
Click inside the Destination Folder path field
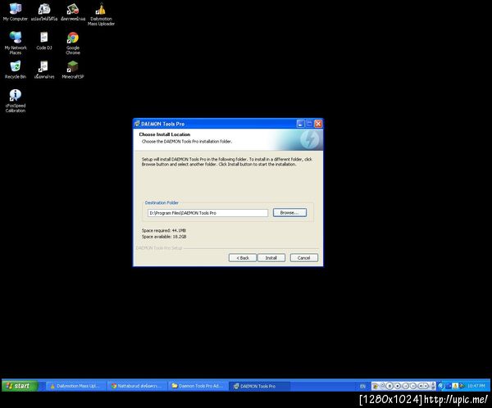point(207,213)
